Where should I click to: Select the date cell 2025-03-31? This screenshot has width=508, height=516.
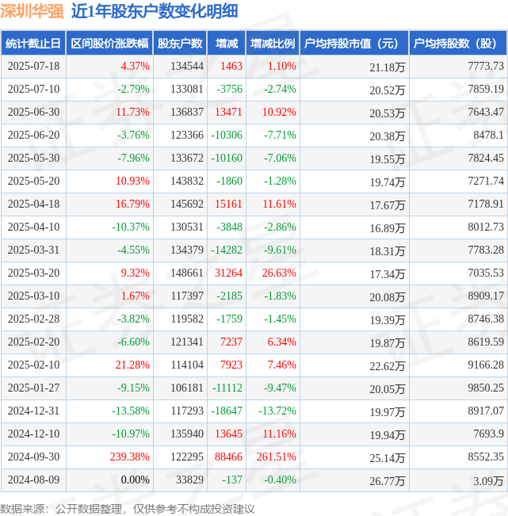pos(33,250)
